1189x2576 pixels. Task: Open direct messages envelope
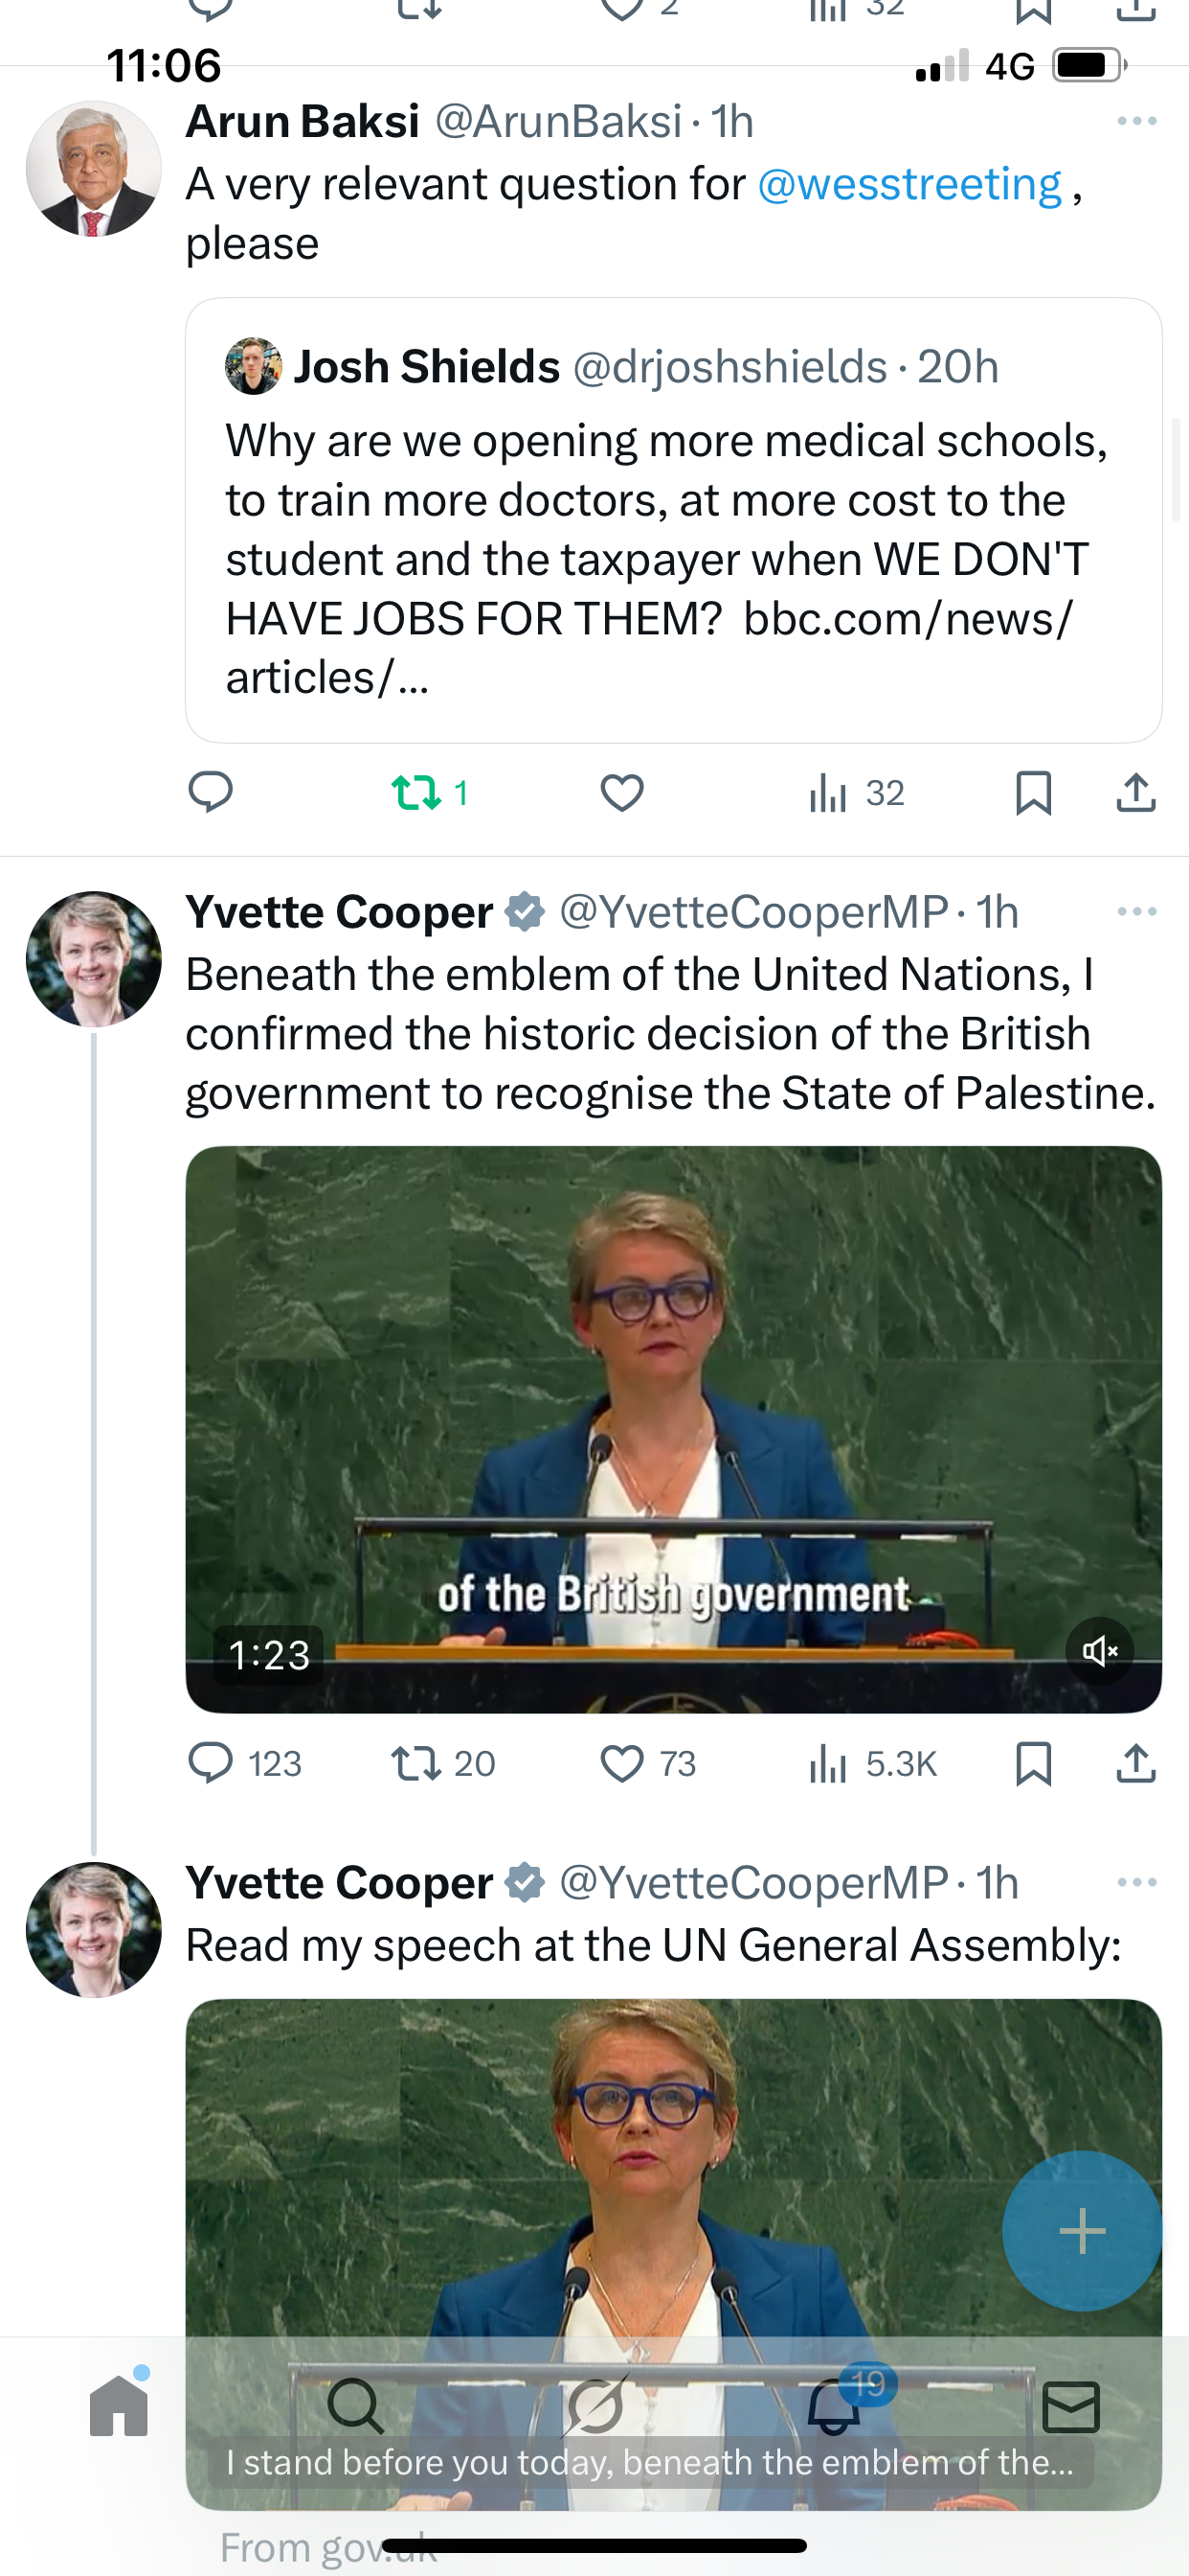pos(1070,2405)
